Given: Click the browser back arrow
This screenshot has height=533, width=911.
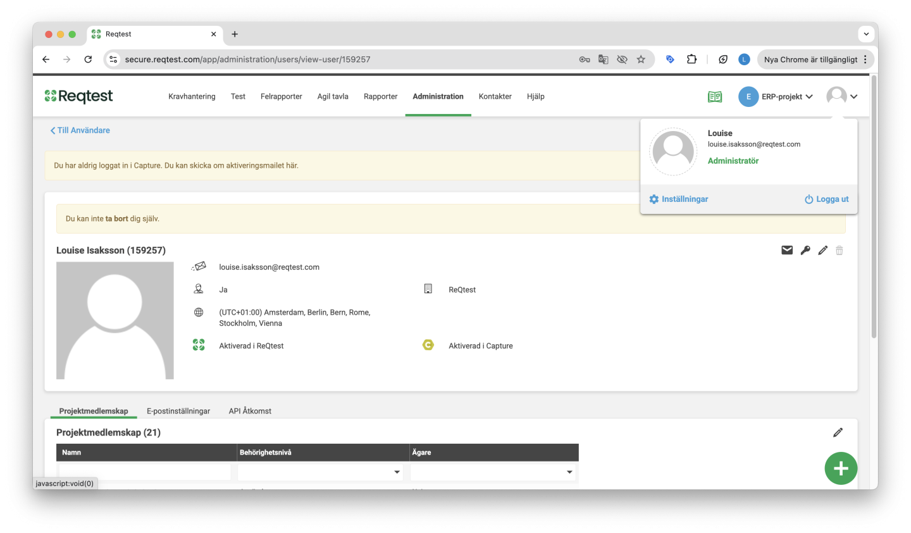Looking at the screenshot, I should click(x=46, y=60).
